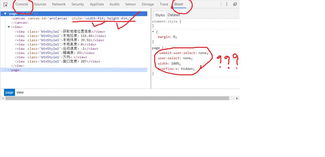Show the Styles pane tab
The height and width of the screenshot is (157, 325).
pyautogui.click(x=160, y=15)
